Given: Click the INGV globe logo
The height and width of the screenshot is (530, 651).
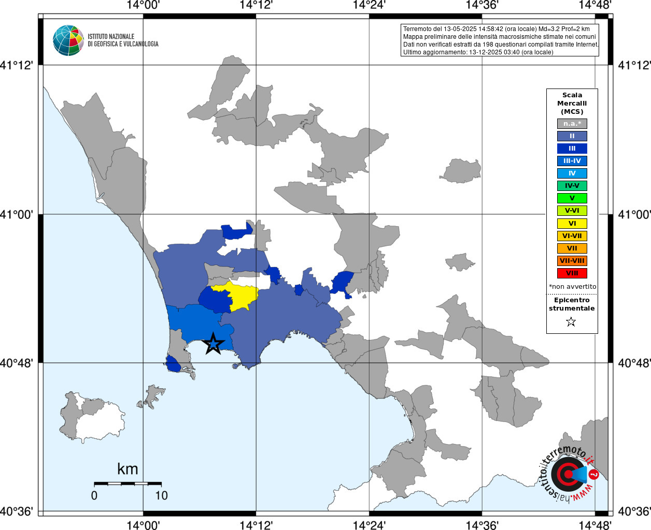Looking at the screenshot, I should (x=68, y=40).
